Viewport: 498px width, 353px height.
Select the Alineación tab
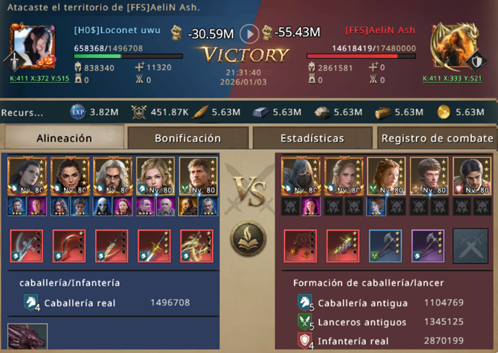tap(64, 138)
